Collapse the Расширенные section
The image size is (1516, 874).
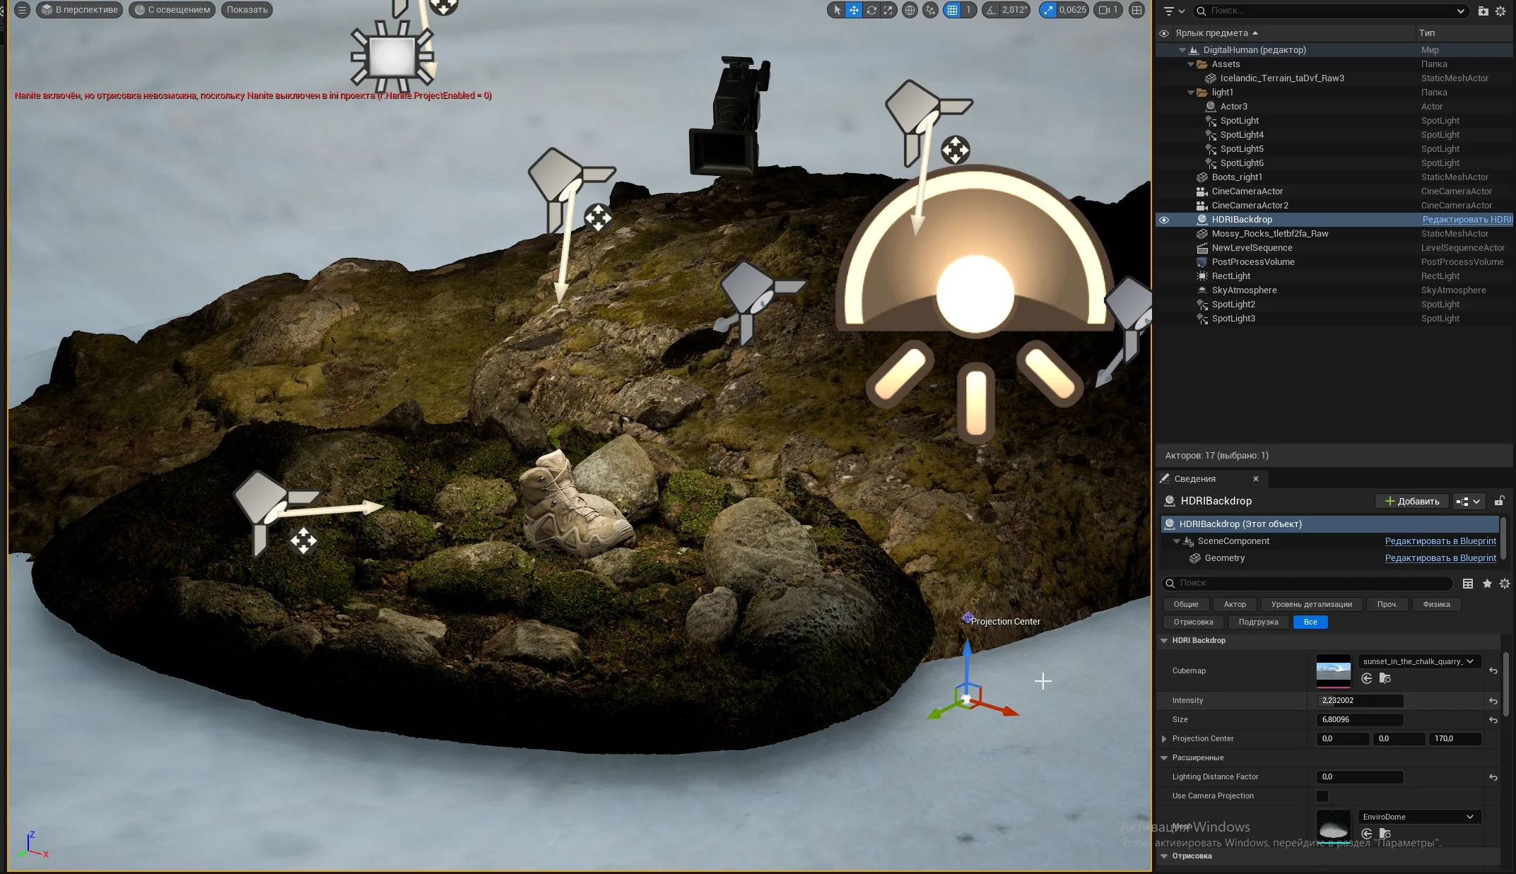coord(1164,758)
